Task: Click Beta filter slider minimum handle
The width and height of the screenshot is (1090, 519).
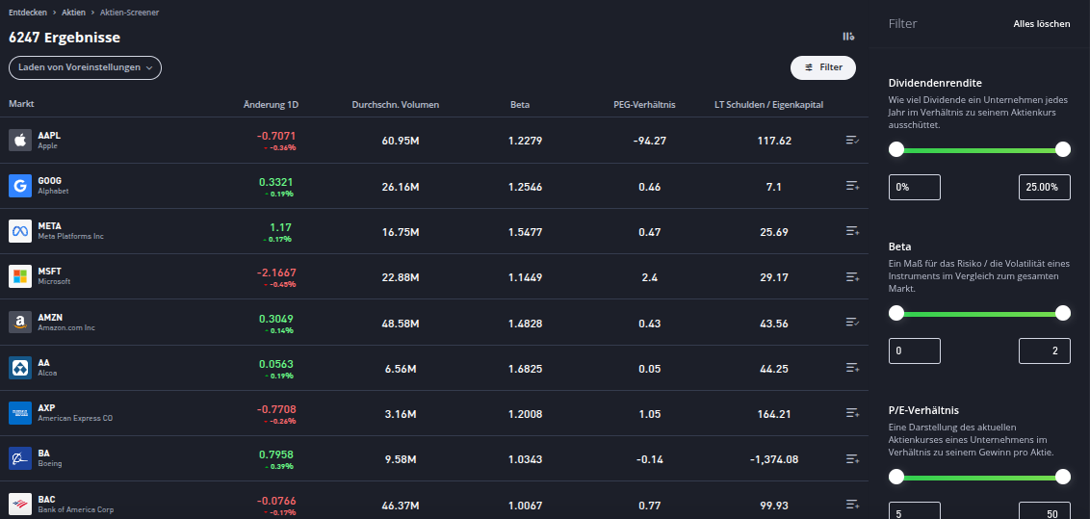Action: coord(896,313)
